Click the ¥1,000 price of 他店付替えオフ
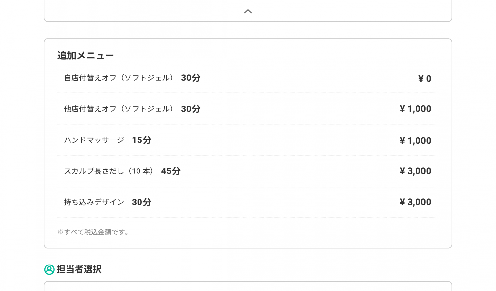Viewport: 496px width, 291px height. tap(415, 109)
